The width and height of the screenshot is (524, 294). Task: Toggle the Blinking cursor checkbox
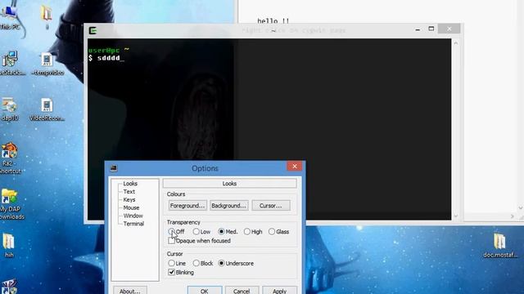(171, 272)
